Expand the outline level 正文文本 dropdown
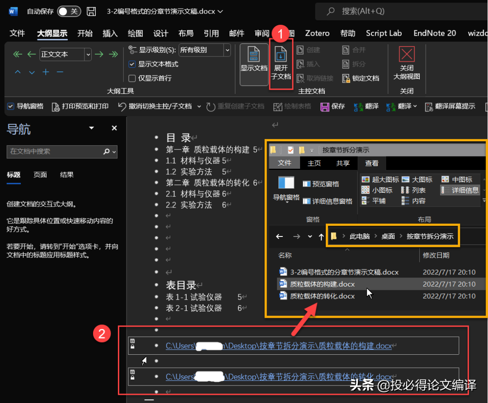Image resolution: width=488 pixels, height=403 pixels. coord(88,55)
